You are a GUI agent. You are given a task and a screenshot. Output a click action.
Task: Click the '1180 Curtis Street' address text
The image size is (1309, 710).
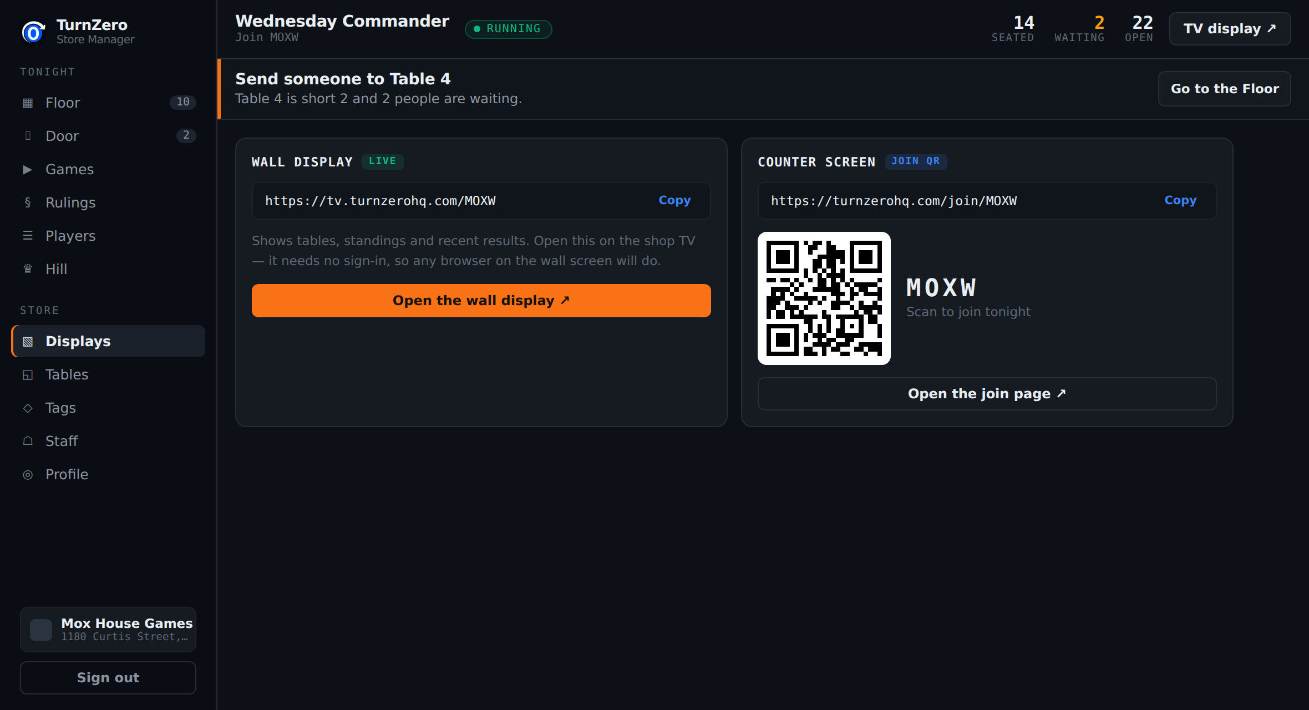click(125, 637)
